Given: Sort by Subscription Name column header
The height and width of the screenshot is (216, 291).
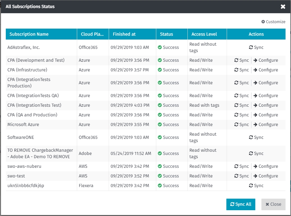Looking at the screenshot, I should (x=29, y=34).
